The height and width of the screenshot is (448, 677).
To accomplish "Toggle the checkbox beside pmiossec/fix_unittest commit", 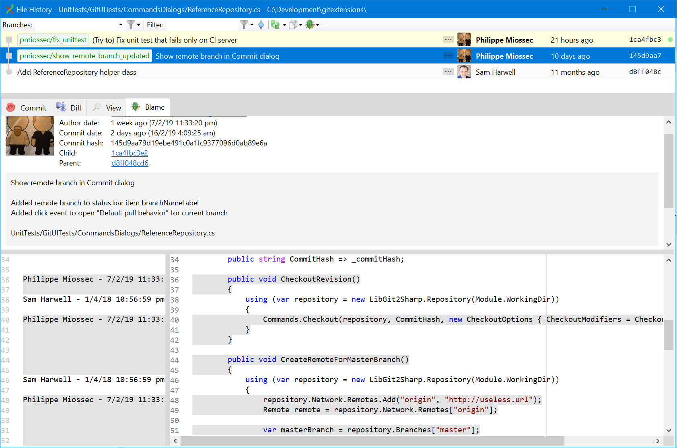I will point(9,39).
